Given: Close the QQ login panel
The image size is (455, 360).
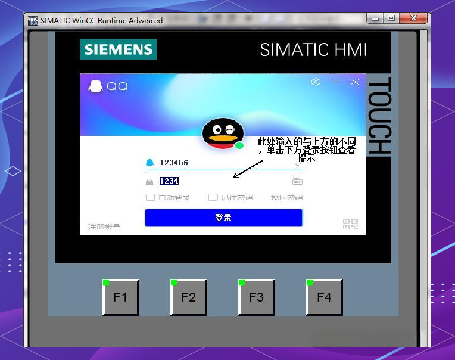Looking at the screenshot, I should (354, 82).
